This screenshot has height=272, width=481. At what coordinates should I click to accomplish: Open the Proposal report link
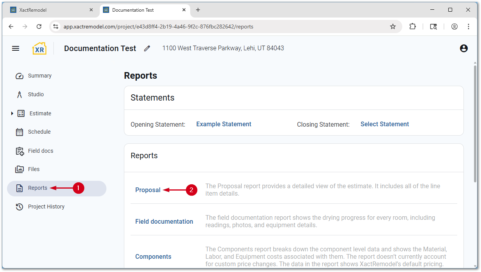coord(148,190)
